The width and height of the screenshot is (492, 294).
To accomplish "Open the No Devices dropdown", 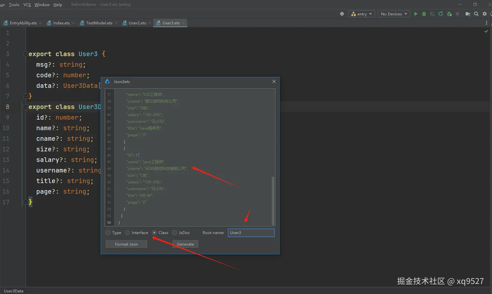I will (394, 14).
